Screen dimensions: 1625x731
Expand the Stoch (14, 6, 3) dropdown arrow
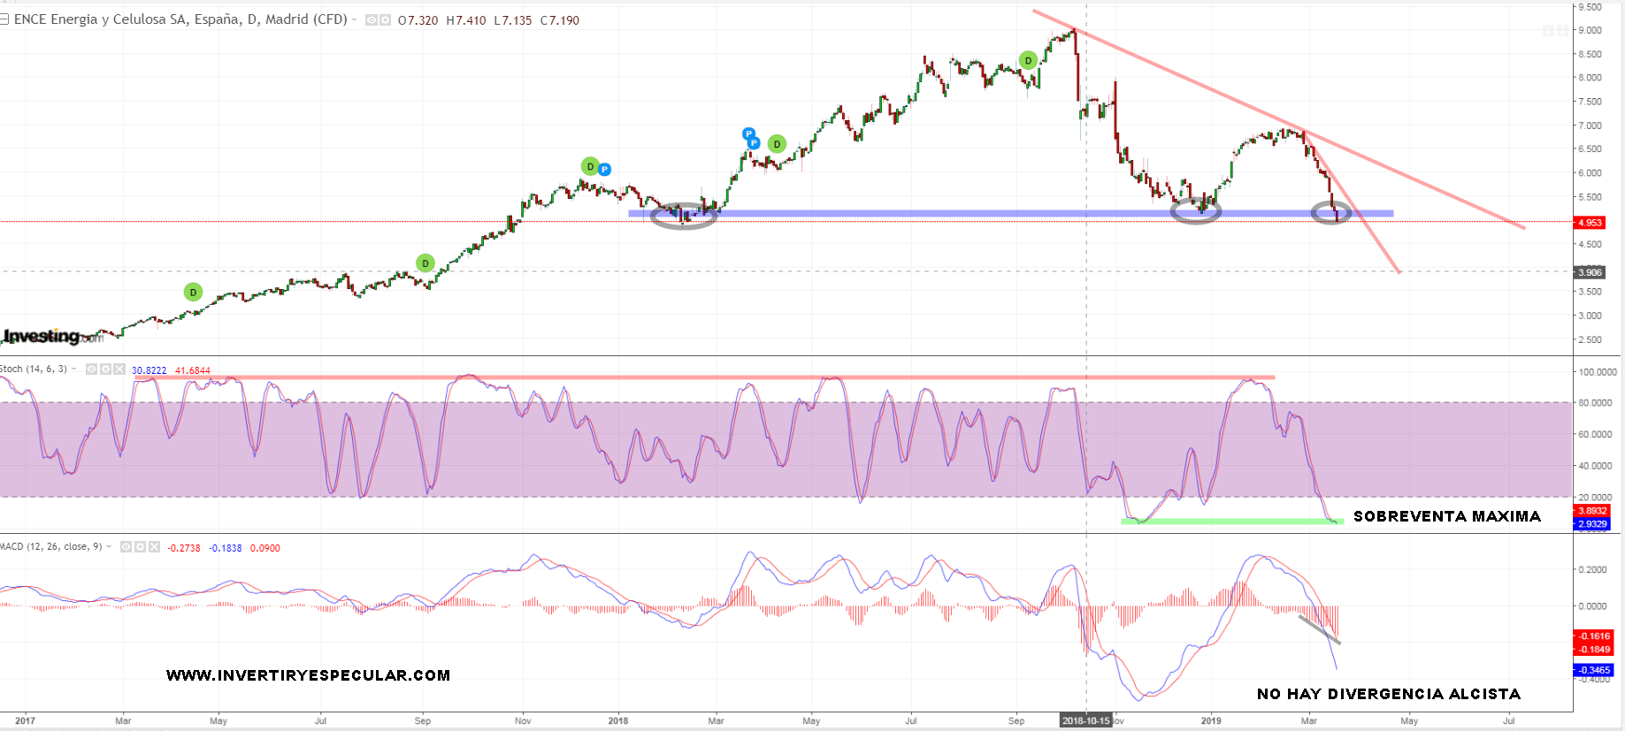[x=74, y=369]
